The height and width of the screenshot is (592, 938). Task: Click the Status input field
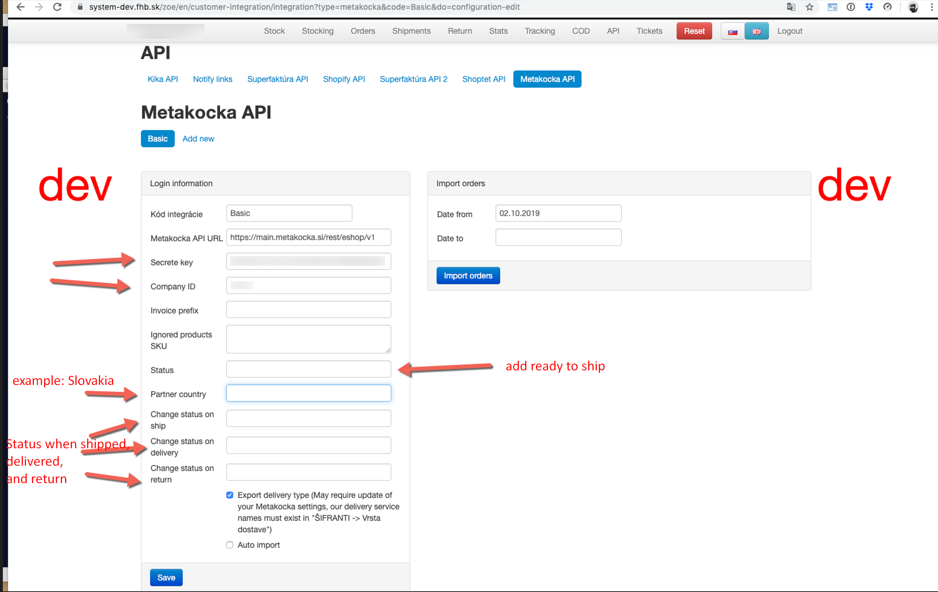coord(308,369)
